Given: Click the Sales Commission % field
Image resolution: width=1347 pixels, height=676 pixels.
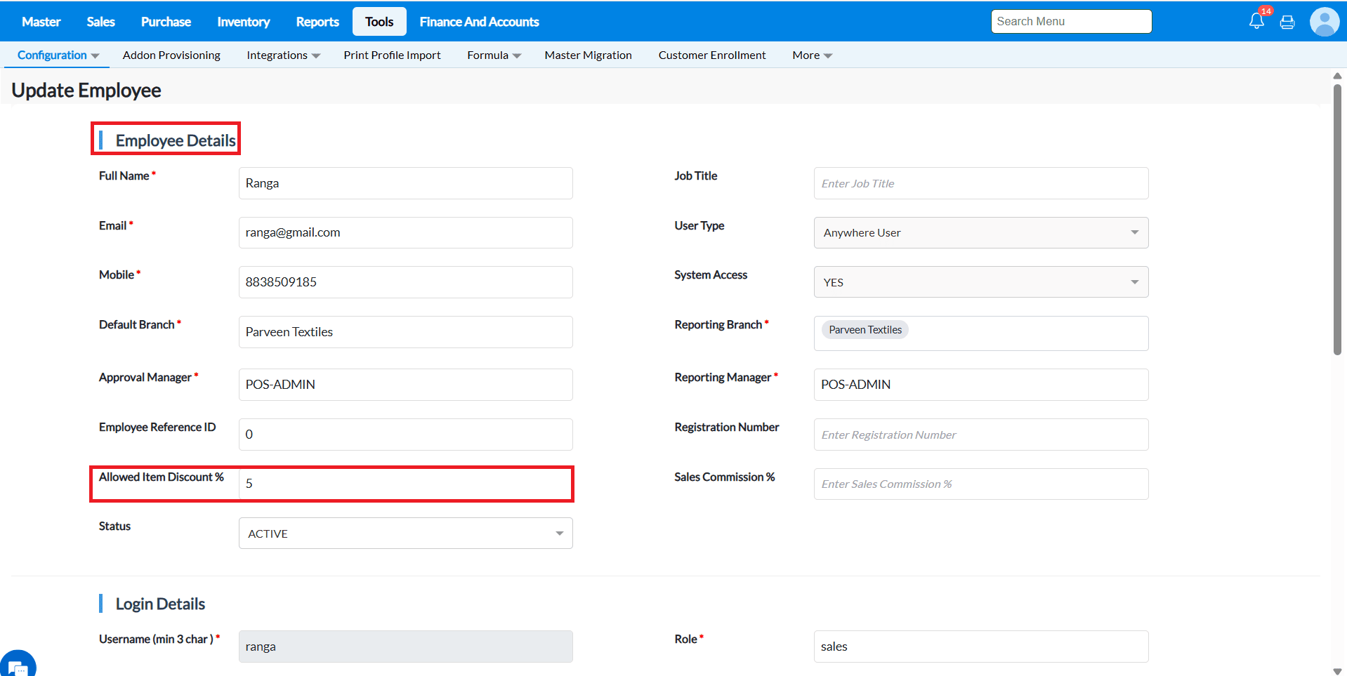Looking at the screenshot, I should (980, 484).
